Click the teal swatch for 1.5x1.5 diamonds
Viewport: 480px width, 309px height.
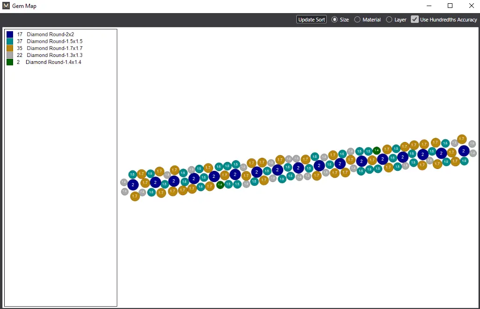coord(10,41)
